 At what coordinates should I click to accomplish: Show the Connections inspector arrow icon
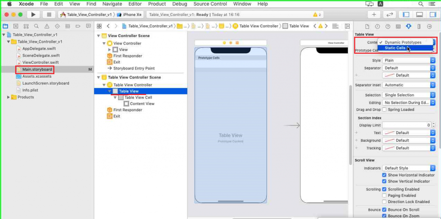[x=429, y=26]
